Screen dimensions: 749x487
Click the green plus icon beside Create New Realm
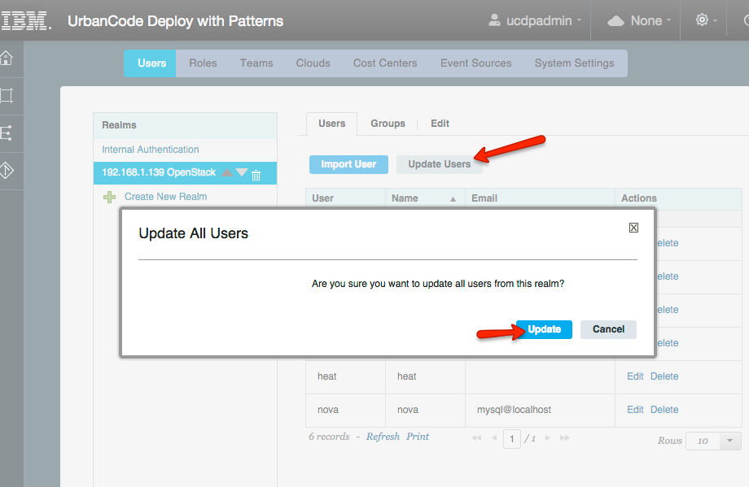(109, 197)
